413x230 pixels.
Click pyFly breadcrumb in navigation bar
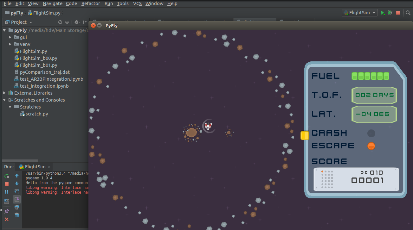(14, 13)
